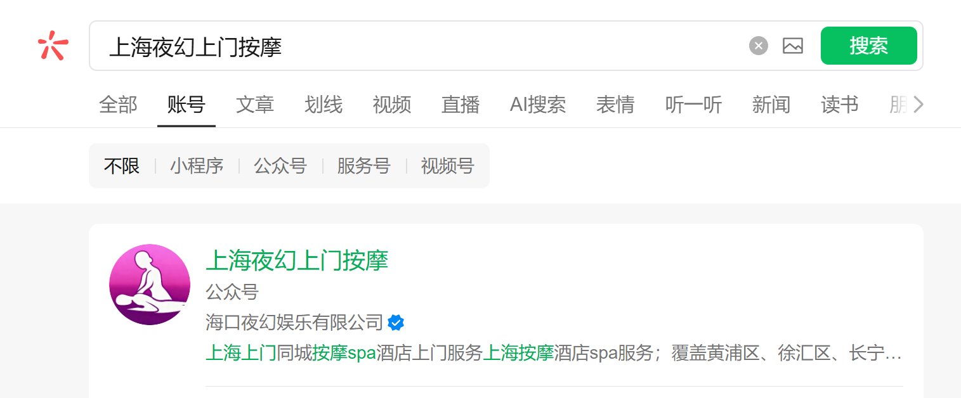Select the 不限 filter option

pyautogui.click(x=122, y=166)
